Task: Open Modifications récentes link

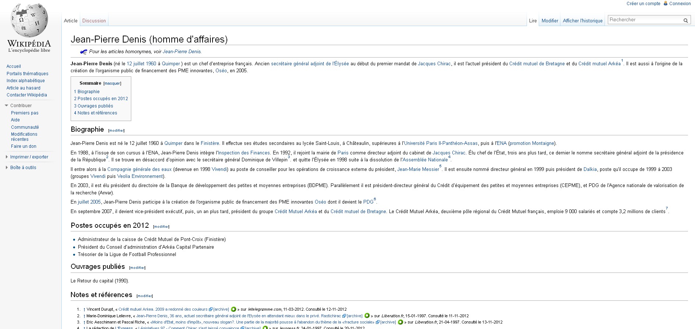Action: click(x=24, y=137)
